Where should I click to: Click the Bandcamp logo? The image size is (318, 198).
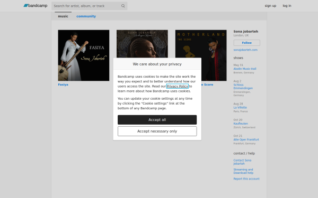tap(36, 6)
